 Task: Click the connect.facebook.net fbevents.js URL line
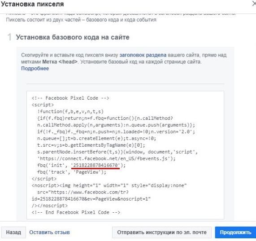coord(106,159)
